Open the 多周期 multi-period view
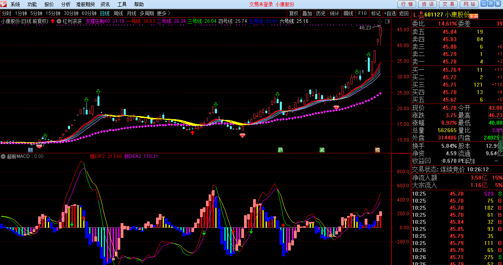 (x=147, y=13)
